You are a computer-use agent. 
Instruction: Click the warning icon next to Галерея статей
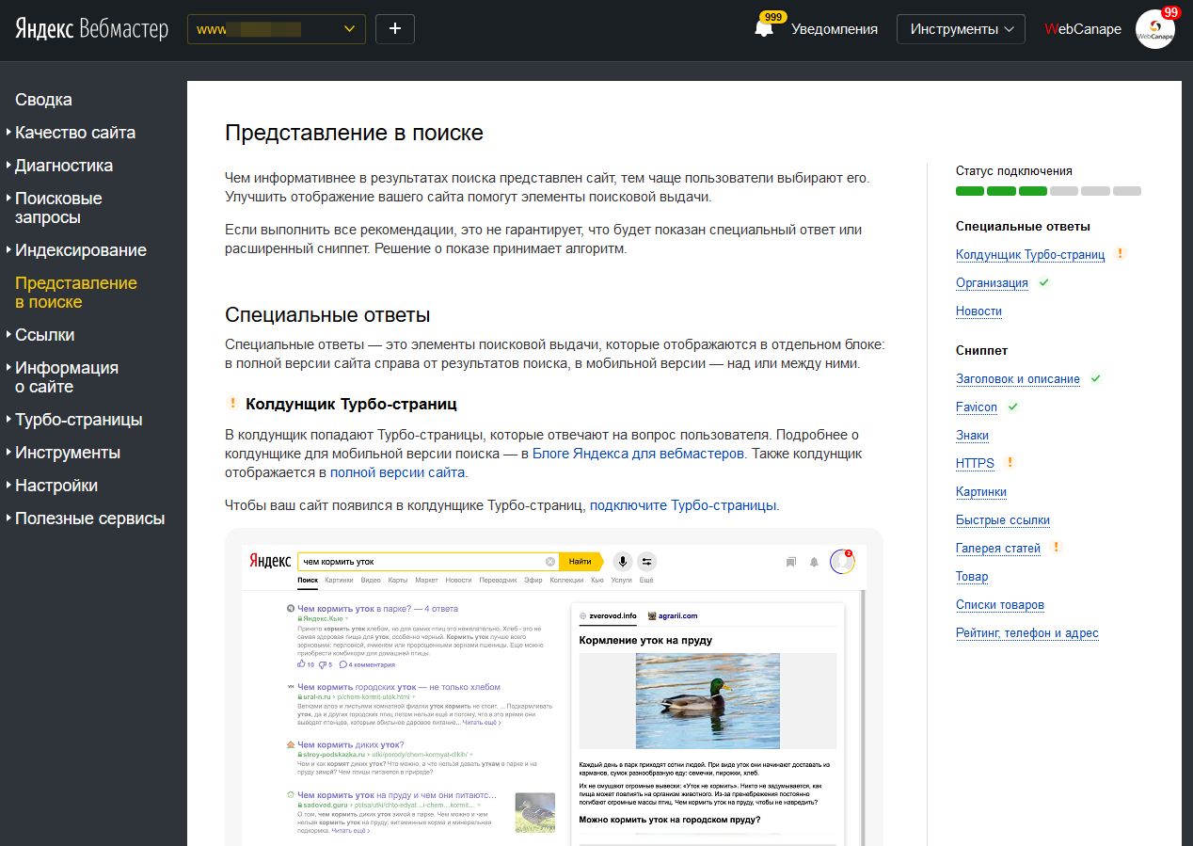click(1056, 547)
